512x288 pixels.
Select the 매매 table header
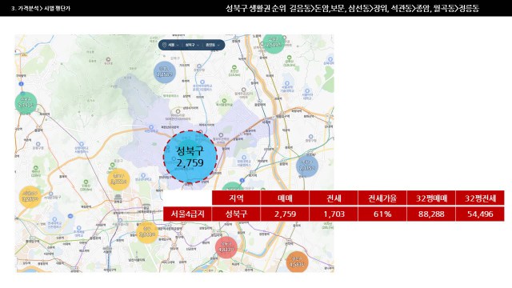click(x=285, y=198)
